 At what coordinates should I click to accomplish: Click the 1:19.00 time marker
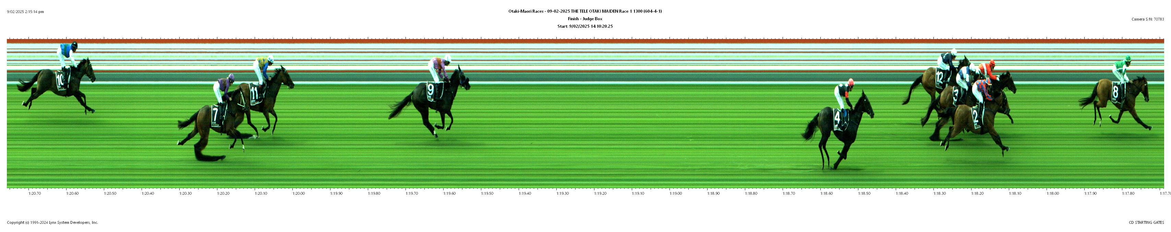tap(676, 193)
